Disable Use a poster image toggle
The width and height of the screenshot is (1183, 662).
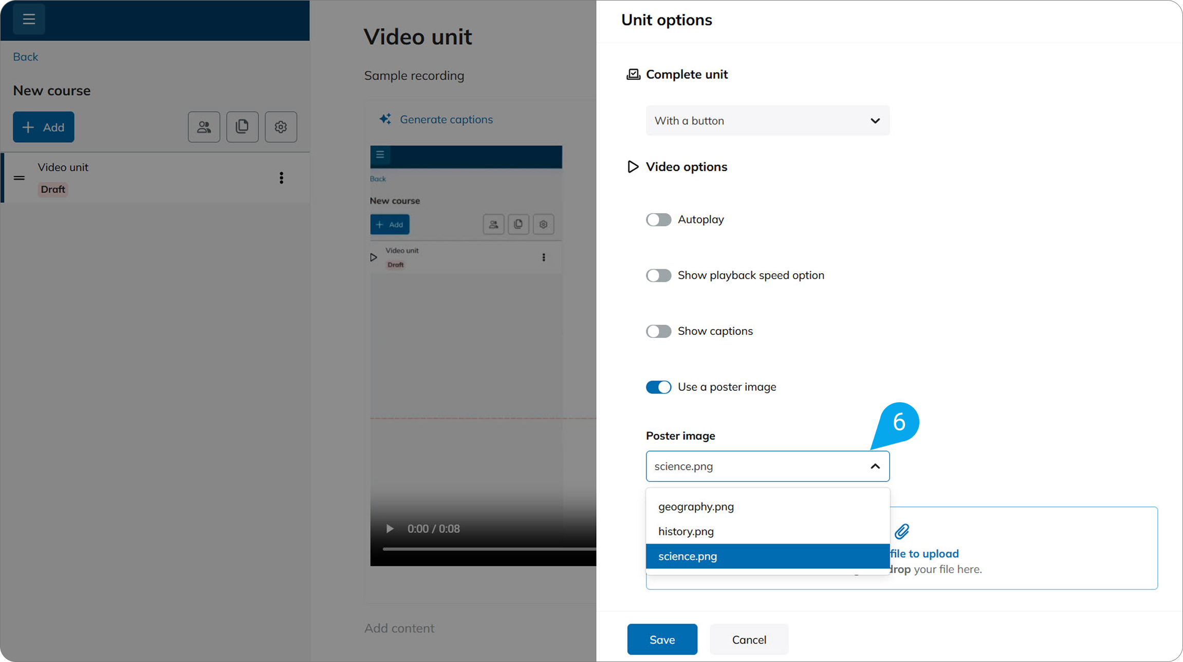coord(658,387)
